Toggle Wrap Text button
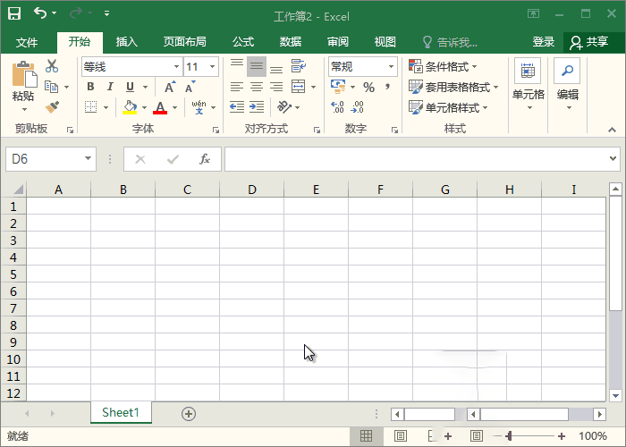Screen dimensions: 626x447 click(298, 66)
